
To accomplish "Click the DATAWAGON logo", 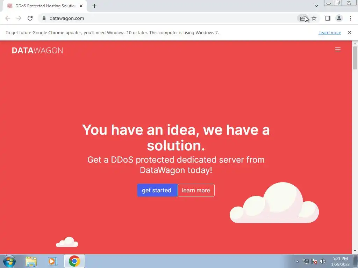I will coord(37,50).
